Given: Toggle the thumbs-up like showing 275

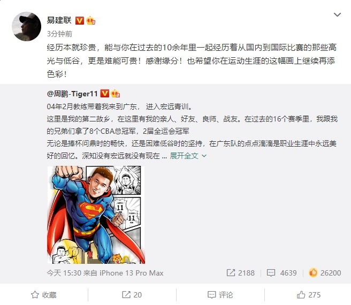Looking at the screenshot, I should [x=309, y=295].
